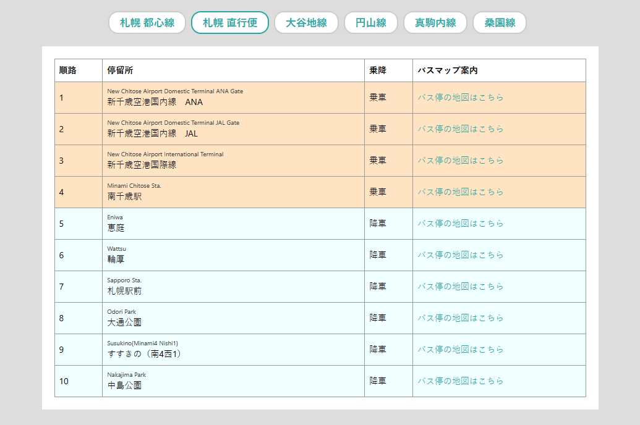
Task: Open bus stop map link for ANA Gate row
Action: [x=460, y=98]
